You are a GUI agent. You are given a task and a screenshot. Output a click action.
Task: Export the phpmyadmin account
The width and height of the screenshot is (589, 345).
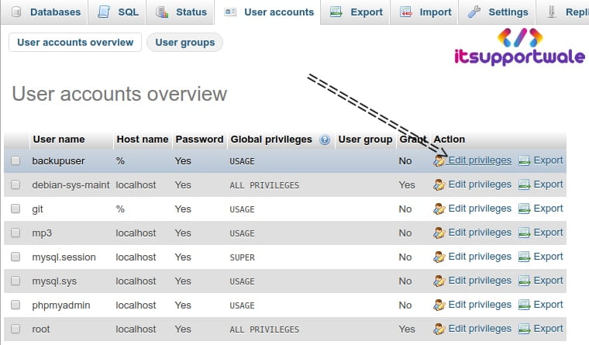pos(548,305)
